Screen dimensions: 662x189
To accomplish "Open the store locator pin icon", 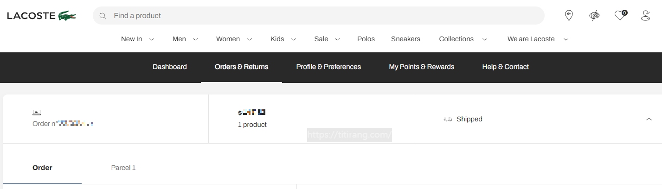I will (x=569, y=16).
